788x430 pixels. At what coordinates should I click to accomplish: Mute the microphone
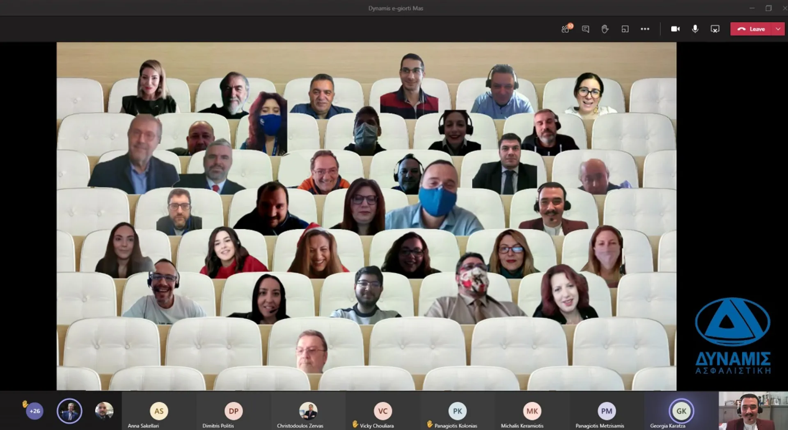(x=695, y=29)
